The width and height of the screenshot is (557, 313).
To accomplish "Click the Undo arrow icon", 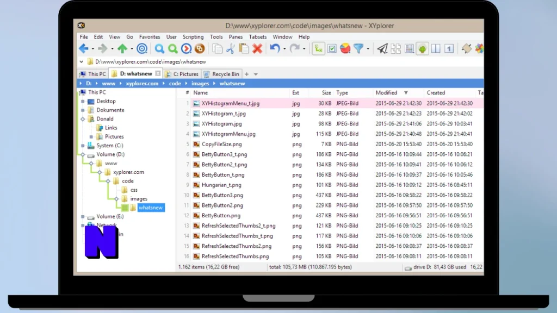I will click(275, 48).
